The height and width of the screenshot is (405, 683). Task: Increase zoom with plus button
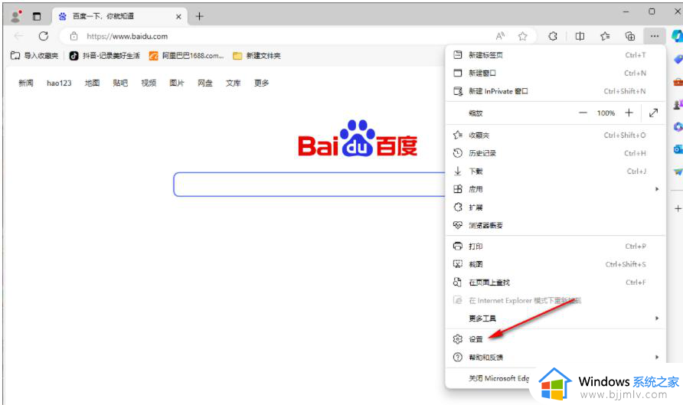629,113
